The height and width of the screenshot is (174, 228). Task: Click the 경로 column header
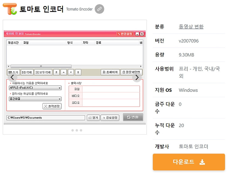(98, 43)
